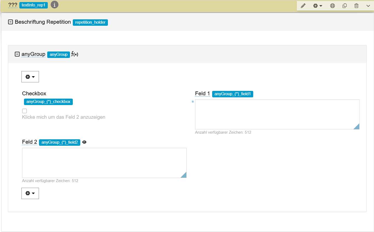This screenshot has width=374, height=232.
Task: Click the textInfo_rep1 tag
Action: pos(34,5)
